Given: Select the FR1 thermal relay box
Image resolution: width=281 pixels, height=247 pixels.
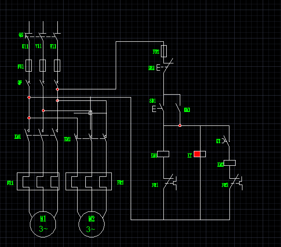Looking at the screenshot, I should [38, 181].
